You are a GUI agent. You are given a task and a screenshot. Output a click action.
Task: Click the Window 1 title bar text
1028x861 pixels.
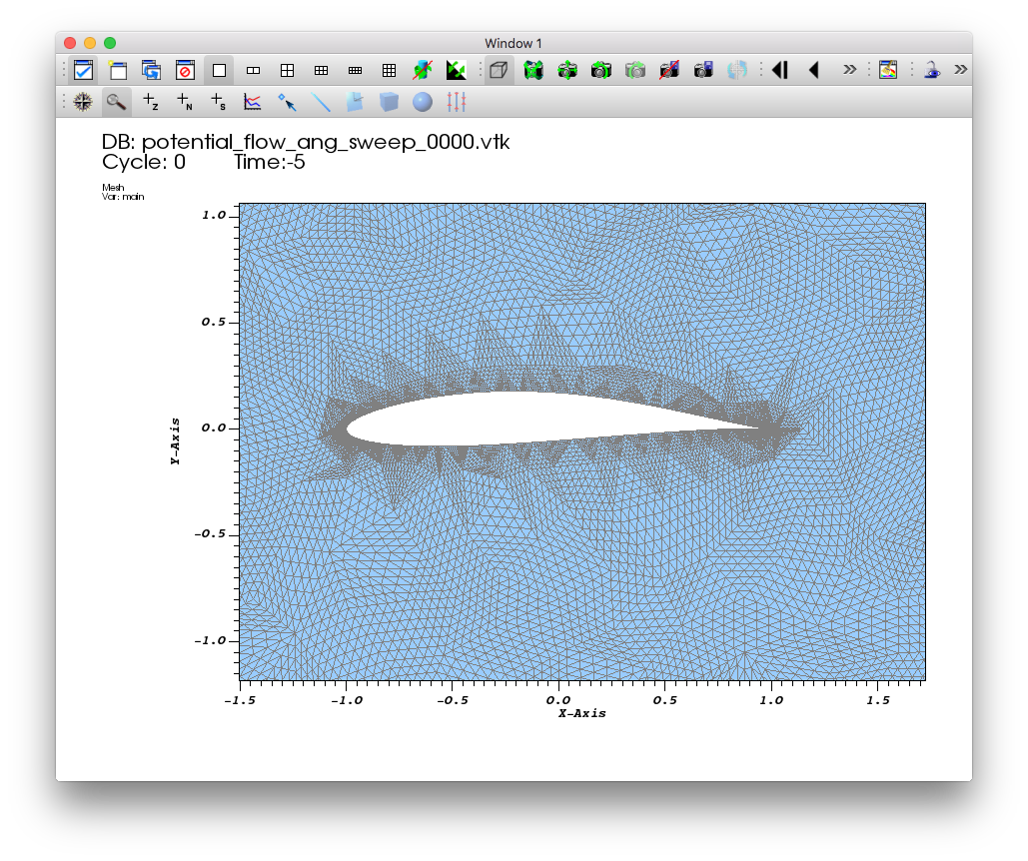click(514, 43)
